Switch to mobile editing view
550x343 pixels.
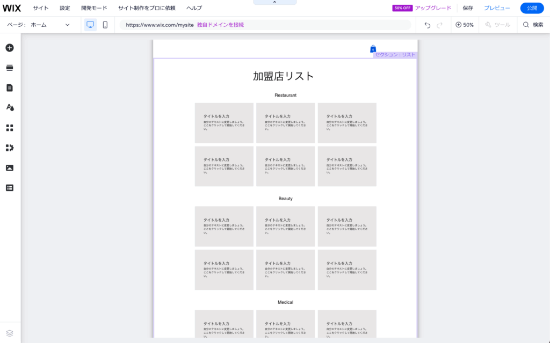(x=105, y=25)
